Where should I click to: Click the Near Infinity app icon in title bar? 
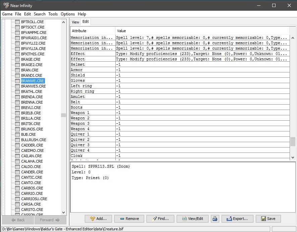point(6,5)
